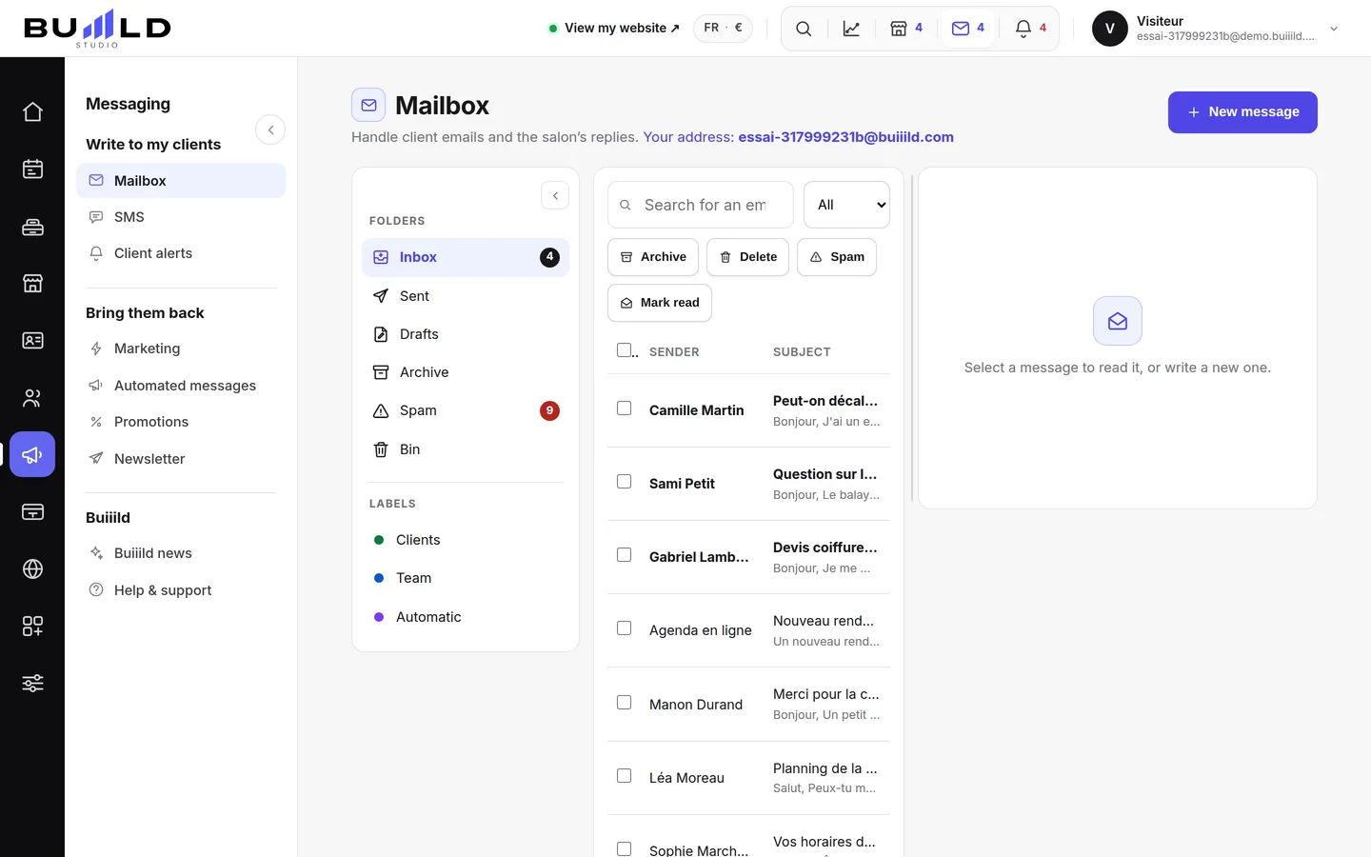
Task: Click the open envelope icon in preview
Action: tap(1118, 321)
